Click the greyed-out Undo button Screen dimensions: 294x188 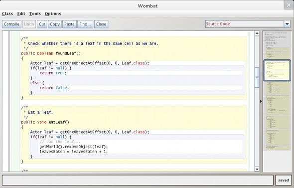point(29,24)
